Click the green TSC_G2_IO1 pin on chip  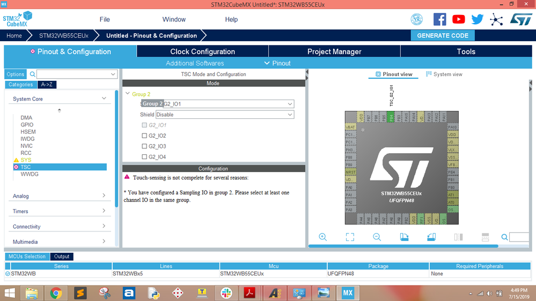391,117
